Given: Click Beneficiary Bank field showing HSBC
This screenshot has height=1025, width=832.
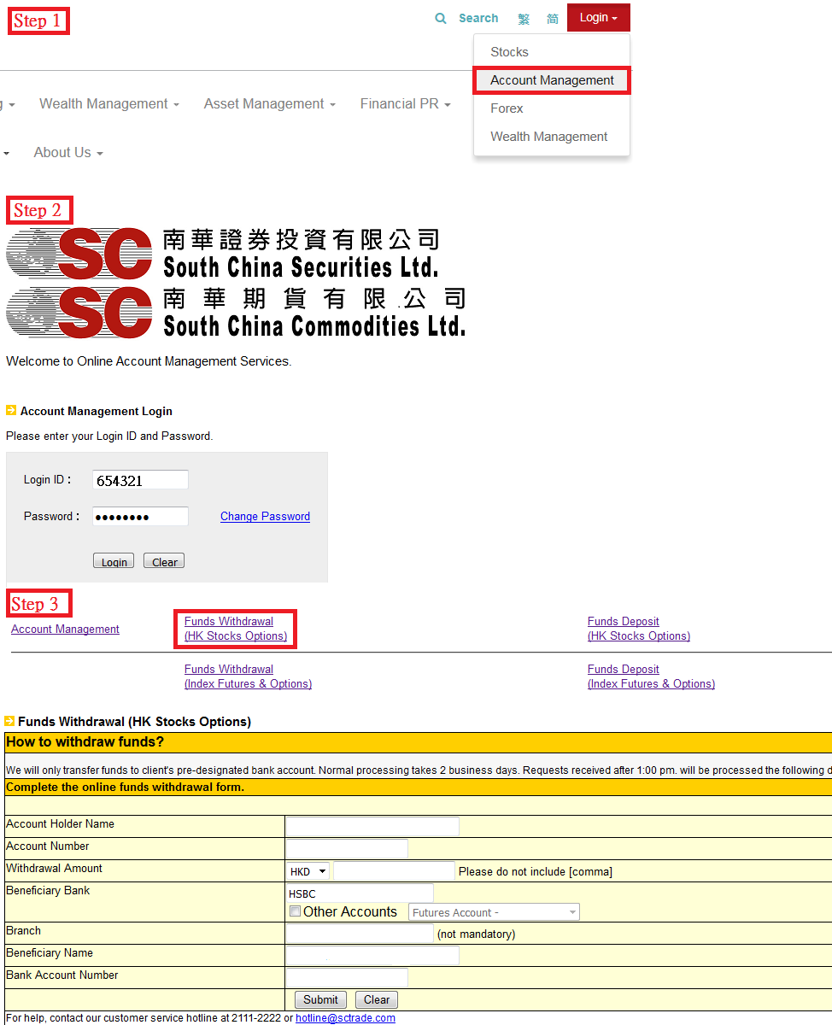Looking at the screenshot, I should click(x=360, y=893).
